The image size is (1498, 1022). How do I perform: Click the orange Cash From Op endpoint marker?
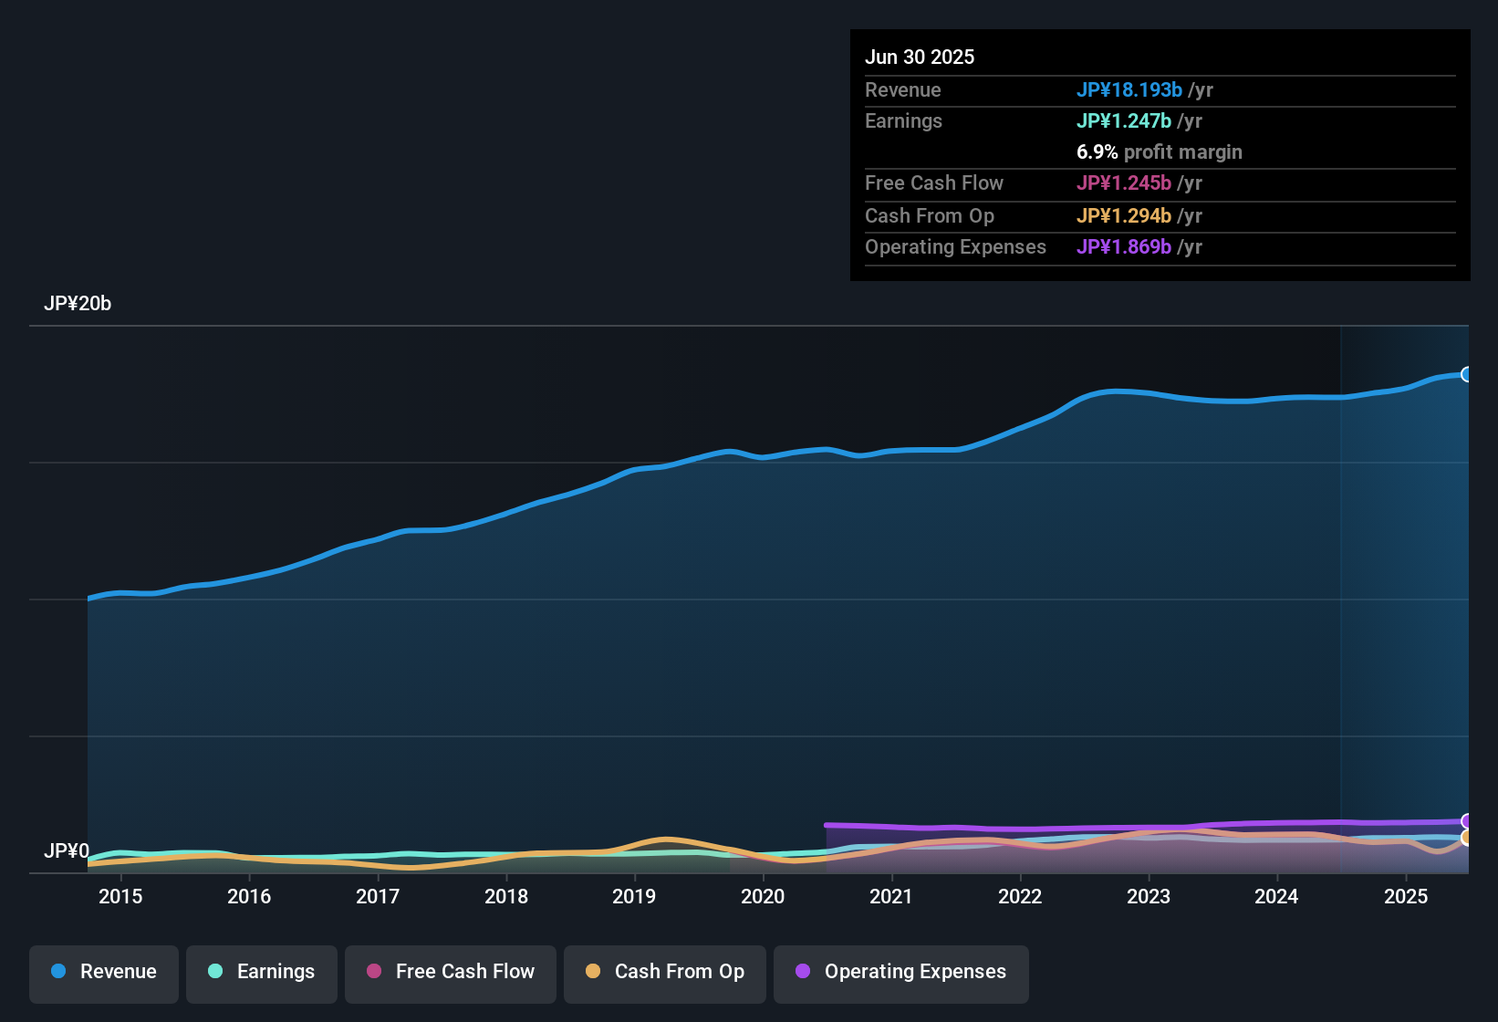pos(1467,838)
